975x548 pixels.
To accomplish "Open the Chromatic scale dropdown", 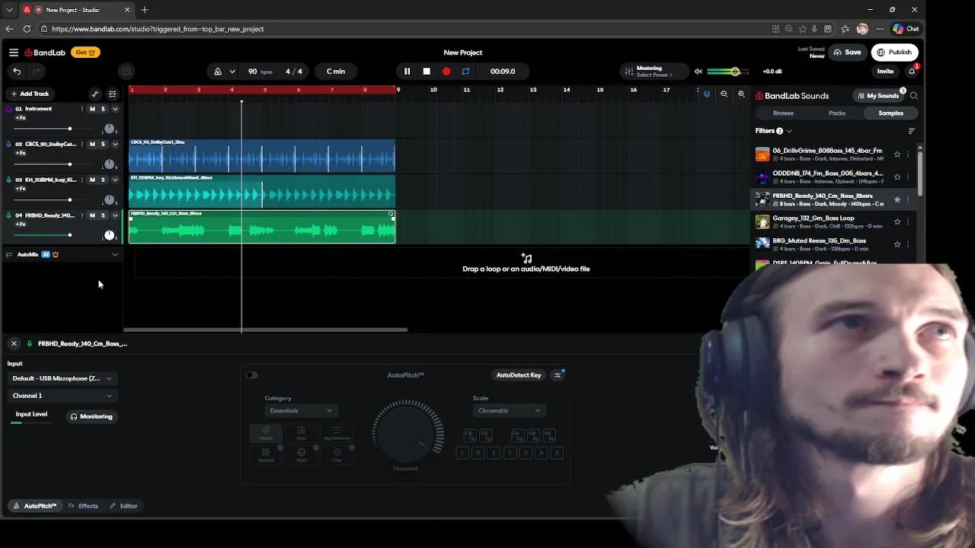I will click(509, 411).
